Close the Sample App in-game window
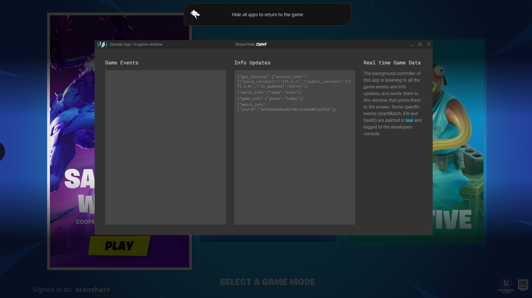This screenshot has height=298, width=532. [x=429, y=44]
